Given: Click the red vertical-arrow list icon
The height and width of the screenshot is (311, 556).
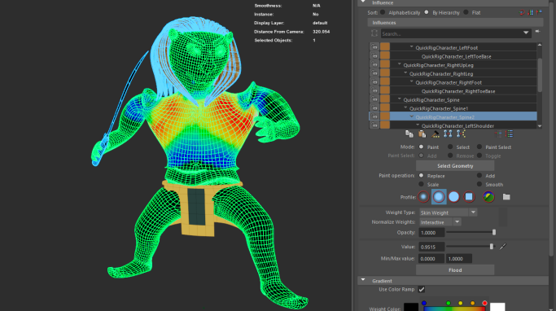Looking at the screenshot, I should click(x=510, y=134).
